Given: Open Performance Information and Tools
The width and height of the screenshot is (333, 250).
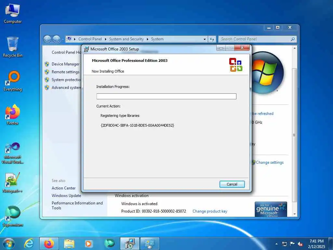Looking at the screenshot, I should click(77, 205).
